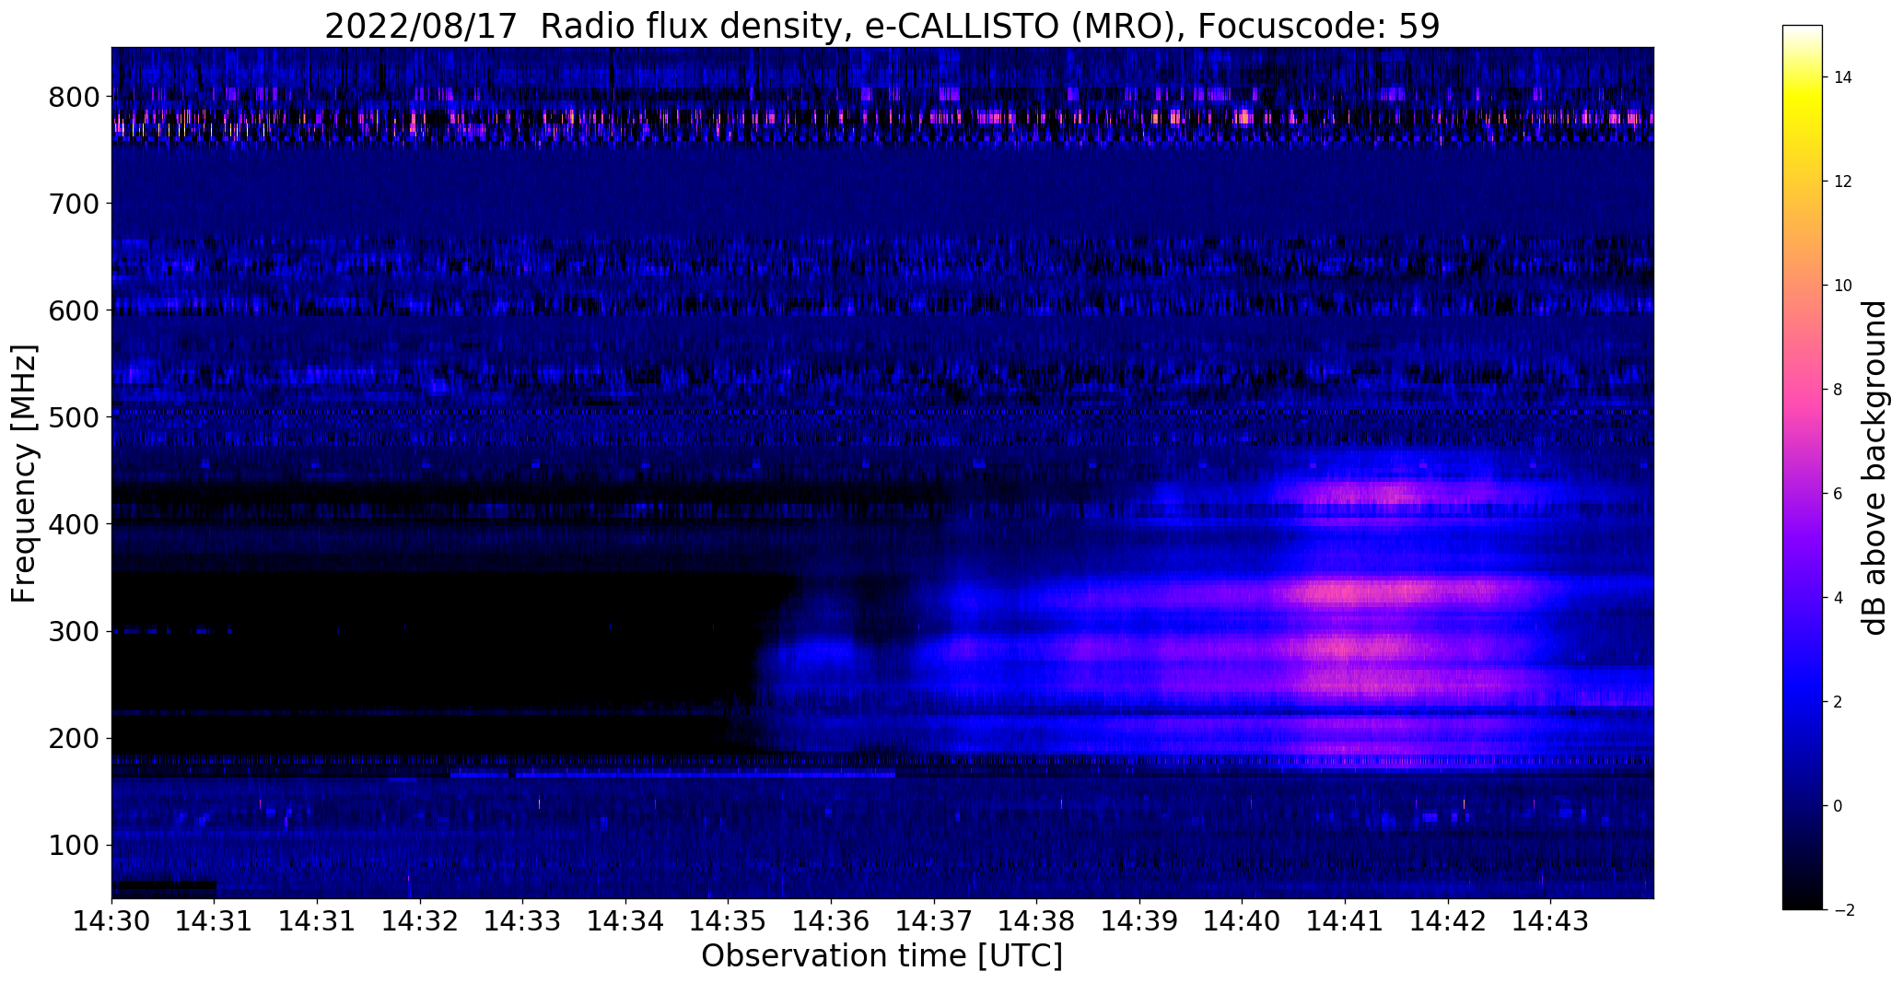This screenshot has height=983, width=1903.
Task: Click the 700 frequency tick label
Action: pyautogui.click(x=74, y=204)
